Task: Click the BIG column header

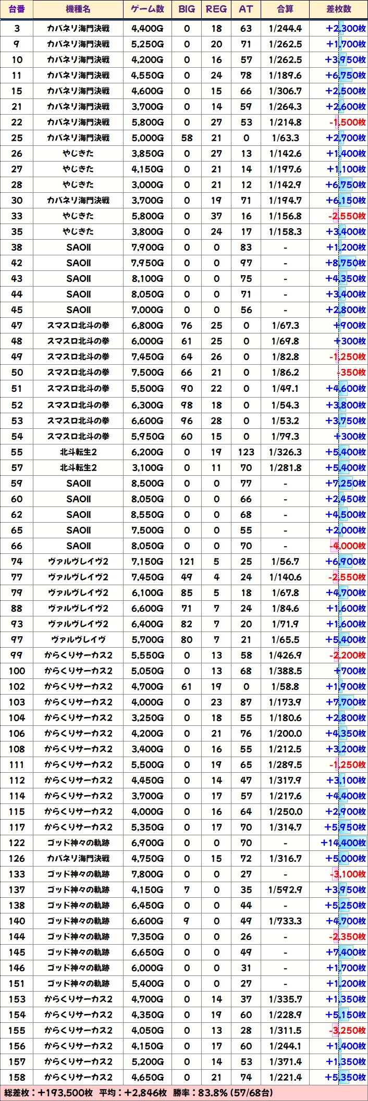Action: pyautogui.click(x=187, y=9)
